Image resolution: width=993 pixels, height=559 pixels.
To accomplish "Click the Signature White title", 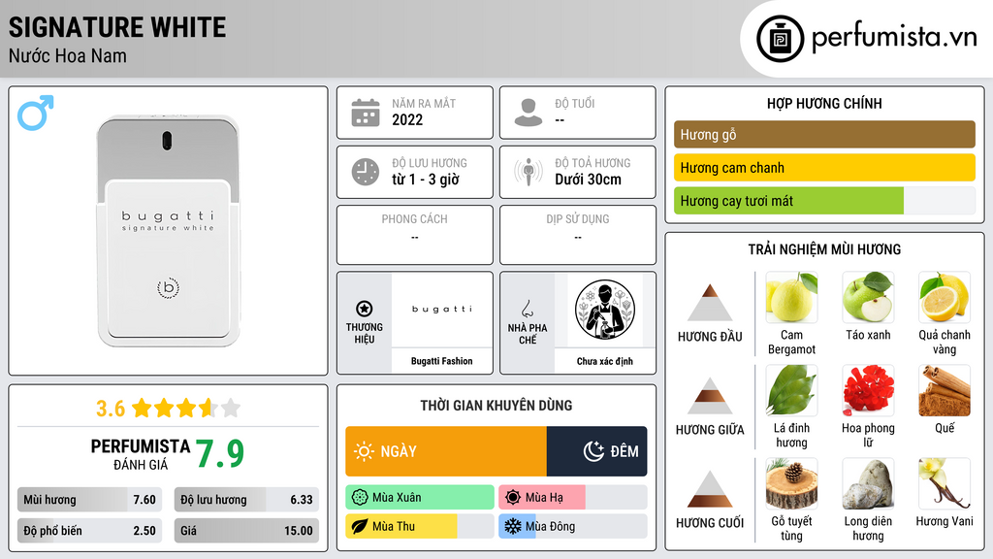I will [117, 27].
